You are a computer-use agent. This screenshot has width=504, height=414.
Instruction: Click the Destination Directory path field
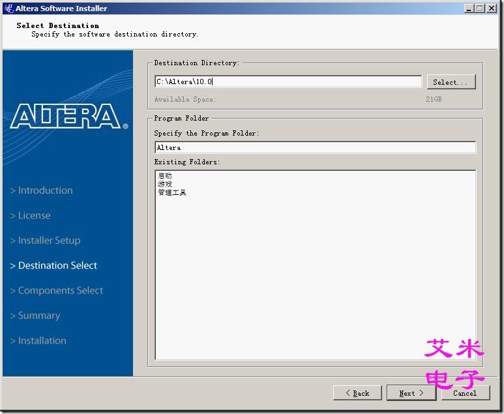(288, 81)
